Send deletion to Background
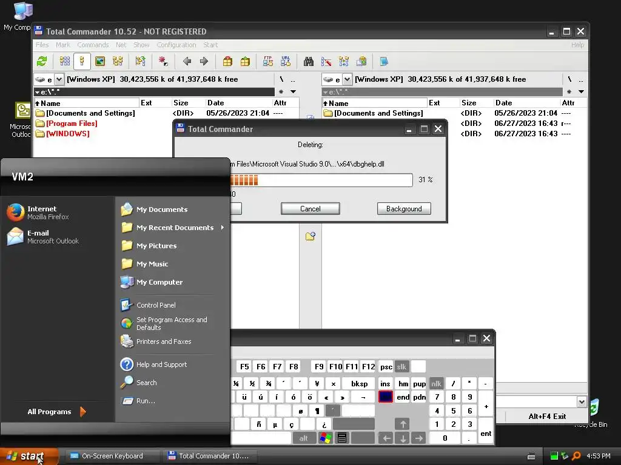Viewport: 621px width, 465px height. click(404, 209)
